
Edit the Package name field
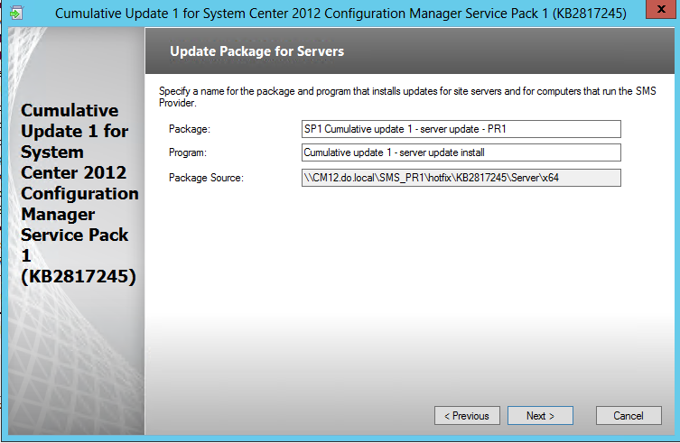[x=461, y=129]
